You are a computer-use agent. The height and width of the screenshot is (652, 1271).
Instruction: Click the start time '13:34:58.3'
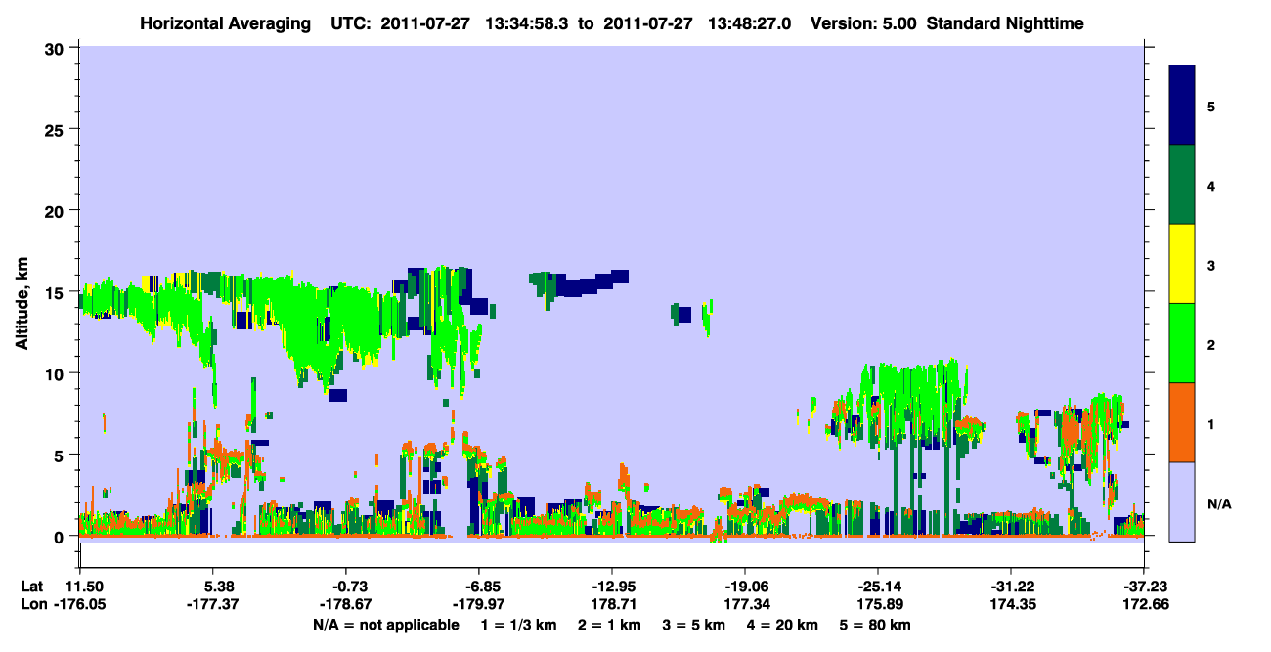(528, 22)
